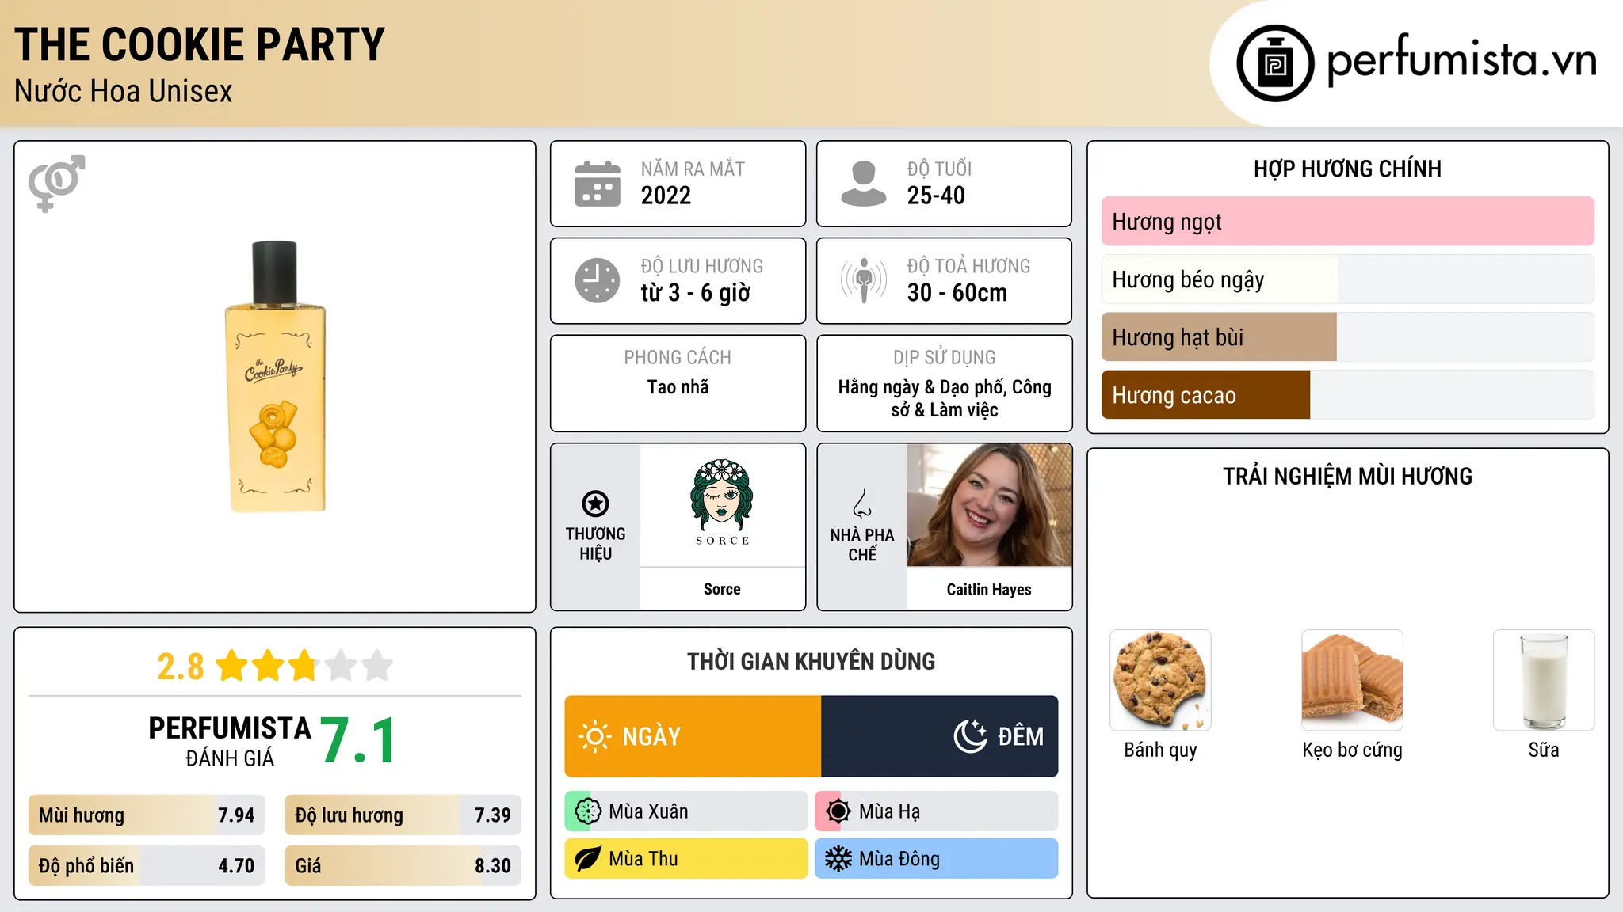
Task: Click the fifth grey rating star
Action: pyautogui.click(x=377, y=666)
